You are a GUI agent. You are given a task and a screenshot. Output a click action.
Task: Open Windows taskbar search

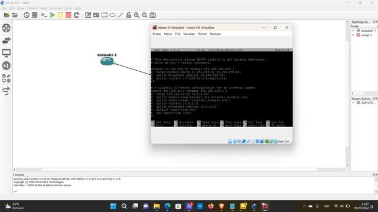pos(124,206)
